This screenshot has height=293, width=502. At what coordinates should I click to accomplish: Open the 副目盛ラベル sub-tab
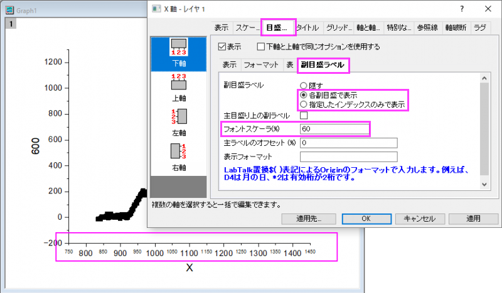click(323, 65)
